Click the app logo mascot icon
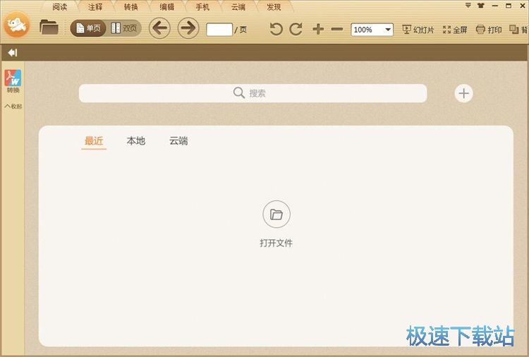The image size is (529, 357). pyautogui.click(x=16, y=25)
